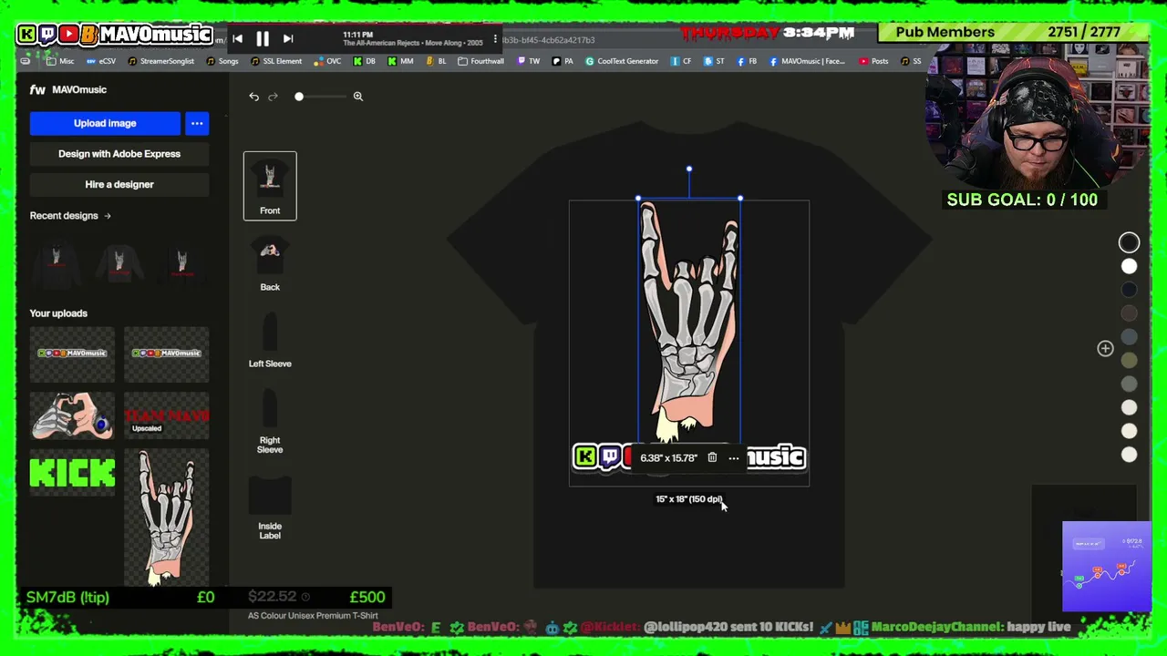Switch to Right Sleeve print area
Image resolution: width=1167 pixels, height=656 pixels.
point(270,421)
